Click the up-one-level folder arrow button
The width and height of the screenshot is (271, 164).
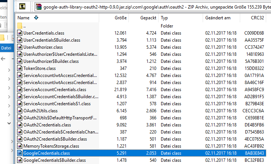[x=22, y=7]
